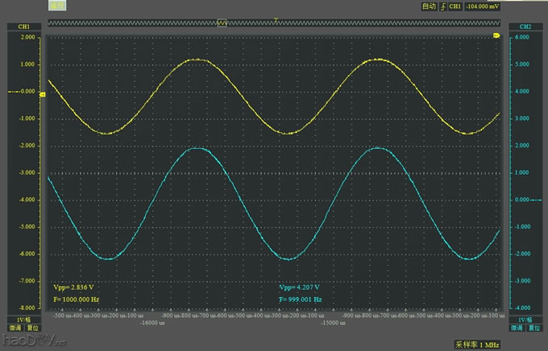Open CH1 1V/格 vertical scale setting
The height and width of the screenshot is (351, 548).
coord(23,320)
